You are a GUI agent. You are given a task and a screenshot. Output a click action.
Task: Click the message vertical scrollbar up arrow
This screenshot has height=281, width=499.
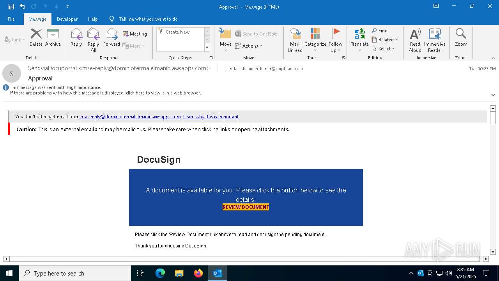[493, 108]
